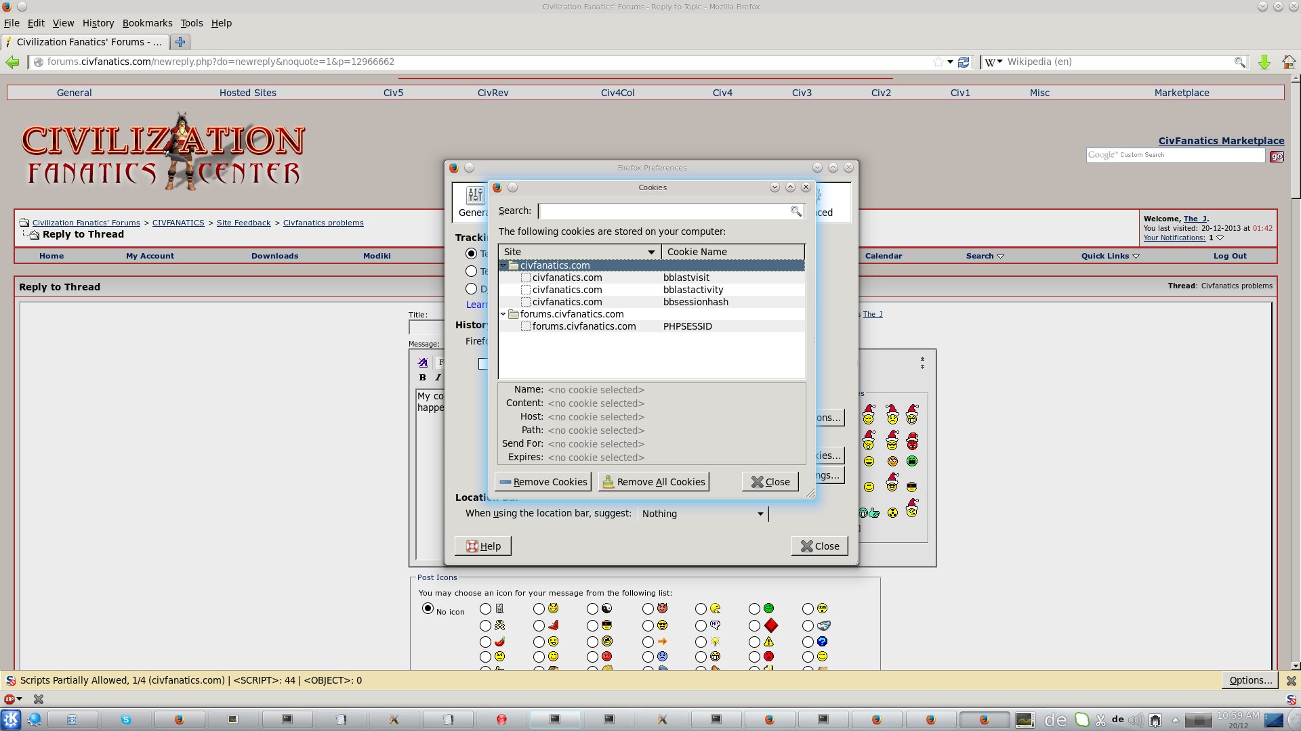Open the Wikipedia search engine selector
The image size is (1301, 731).
[x=994, y=62]
